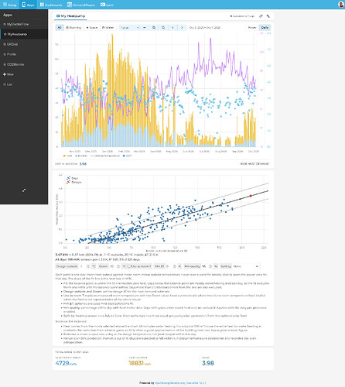Click New to add an app

pos(24,74)
